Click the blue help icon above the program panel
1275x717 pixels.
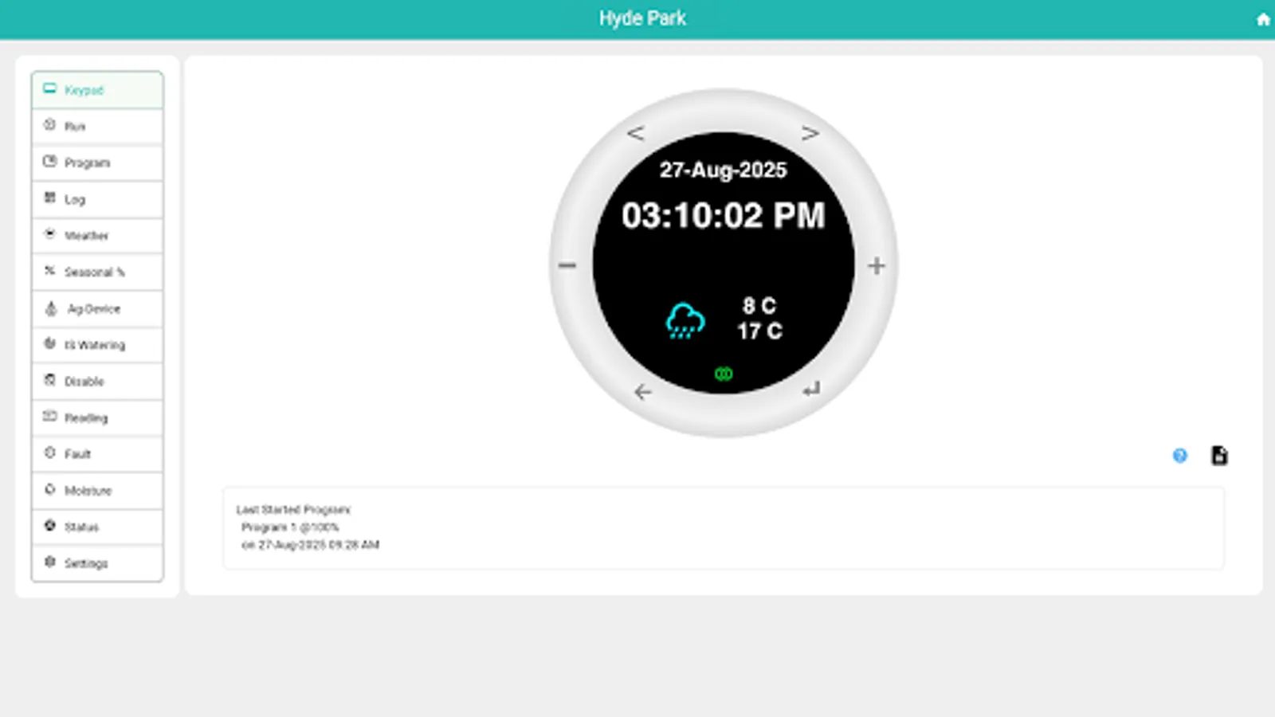point(1179,456)
